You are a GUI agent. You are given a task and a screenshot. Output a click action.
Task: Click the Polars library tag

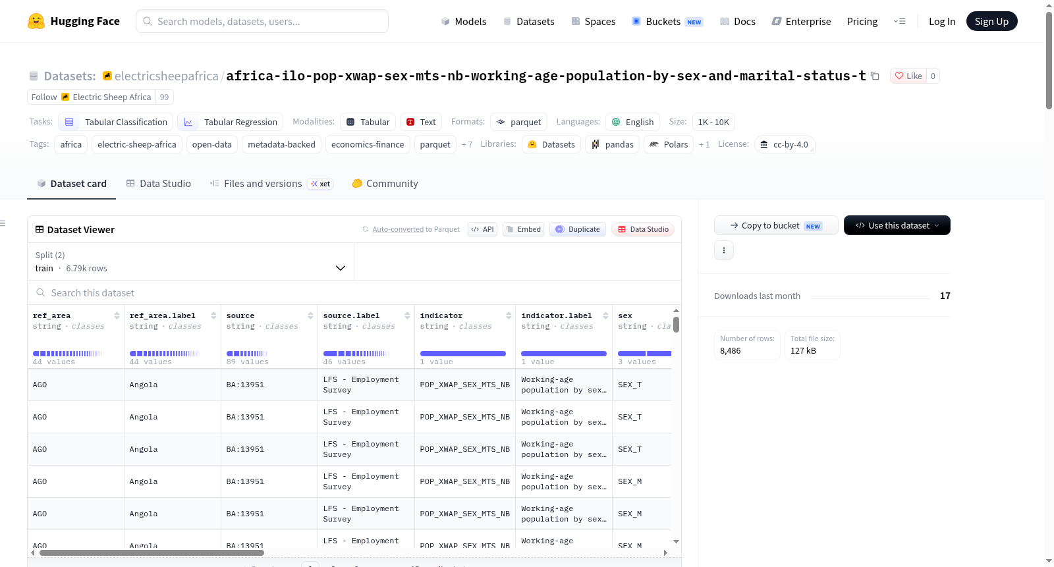click(x=669, y=144)
